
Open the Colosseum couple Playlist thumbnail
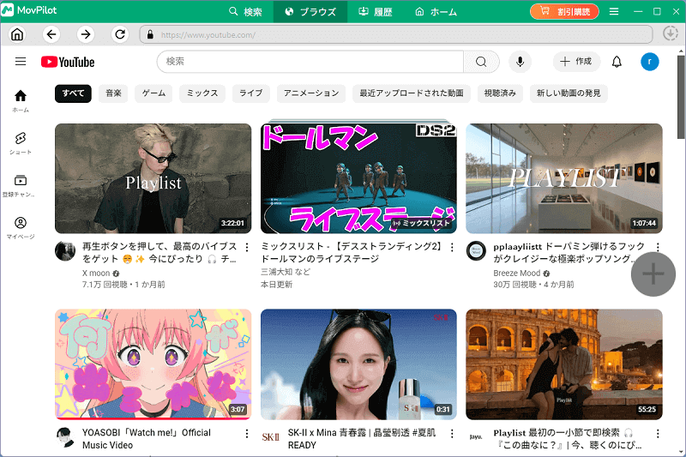pos(564,364)
